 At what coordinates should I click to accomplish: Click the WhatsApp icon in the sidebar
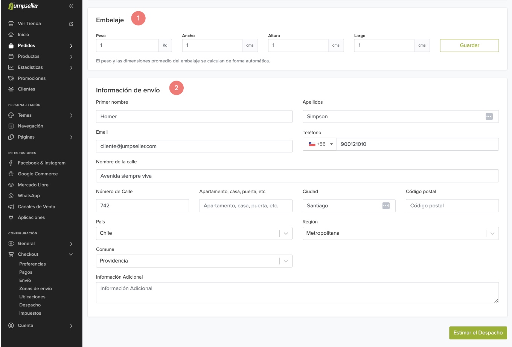tap(11, 196)
